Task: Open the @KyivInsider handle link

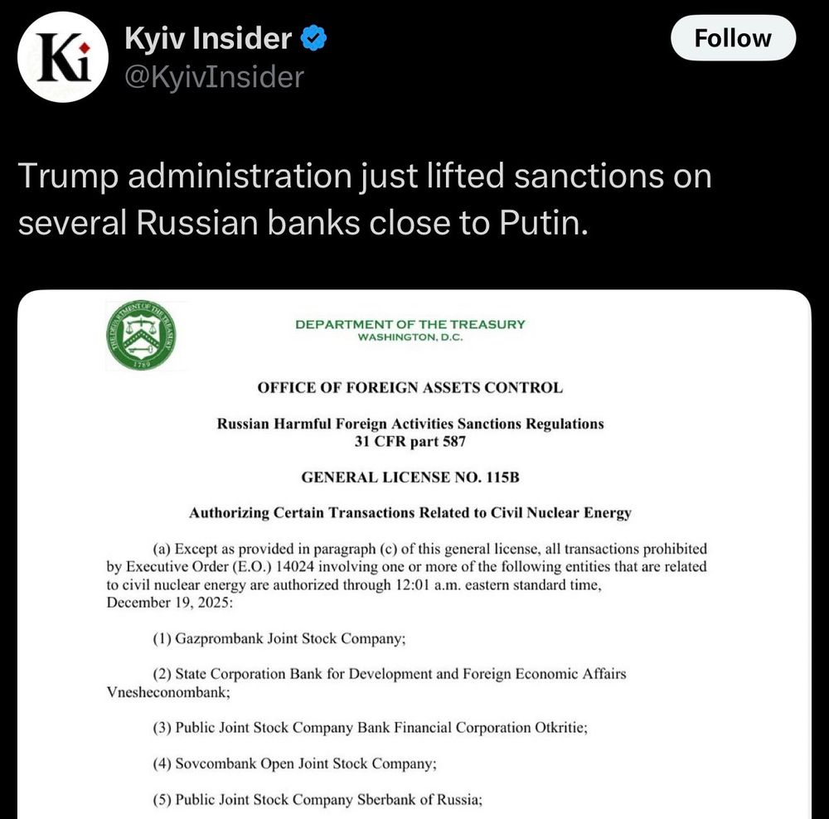Action: point(214,77)
